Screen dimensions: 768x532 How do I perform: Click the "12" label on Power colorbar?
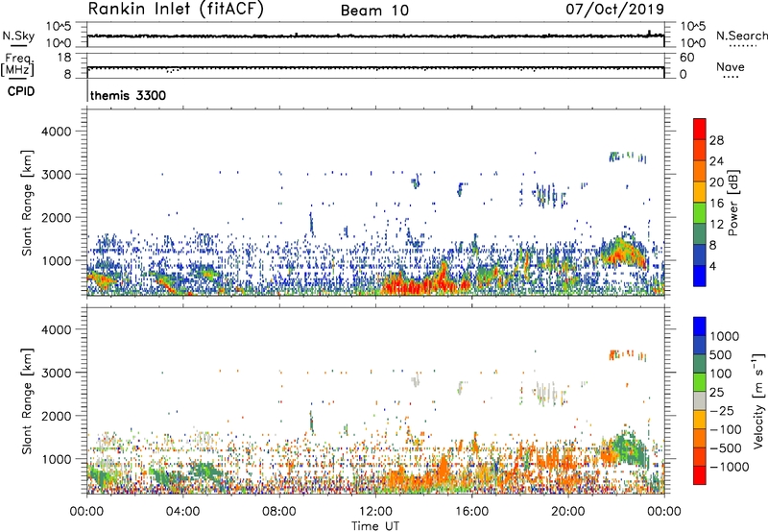click(x=716, y=225)
